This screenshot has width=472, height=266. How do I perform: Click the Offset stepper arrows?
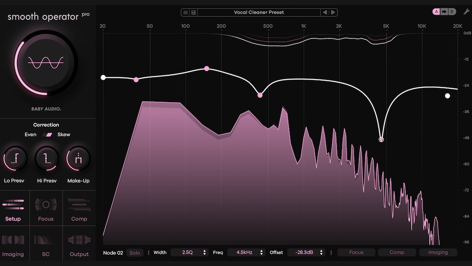(321, 252)
